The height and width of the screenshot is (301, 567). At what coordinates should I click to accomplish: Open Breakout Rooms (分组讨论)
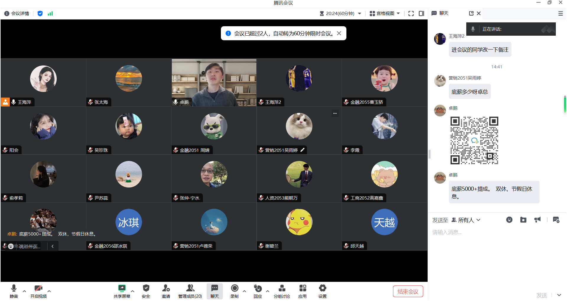click(x=282, y=290)
